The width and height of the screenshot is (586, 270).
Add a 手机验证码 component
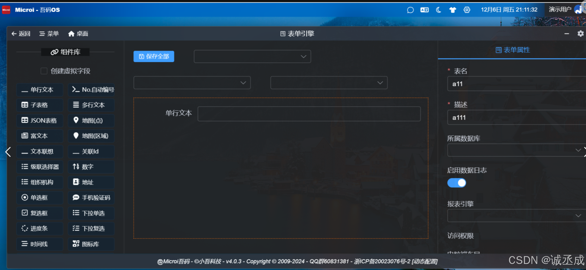pos(91,197)
